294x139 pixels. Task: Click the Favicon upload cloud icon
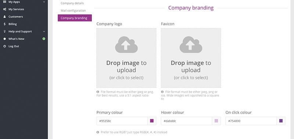point(191,44)
